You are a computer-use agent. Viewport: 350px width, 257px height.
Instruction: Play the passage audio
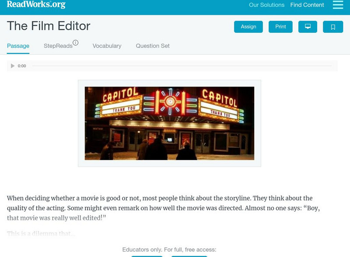(x=13, y=66)
